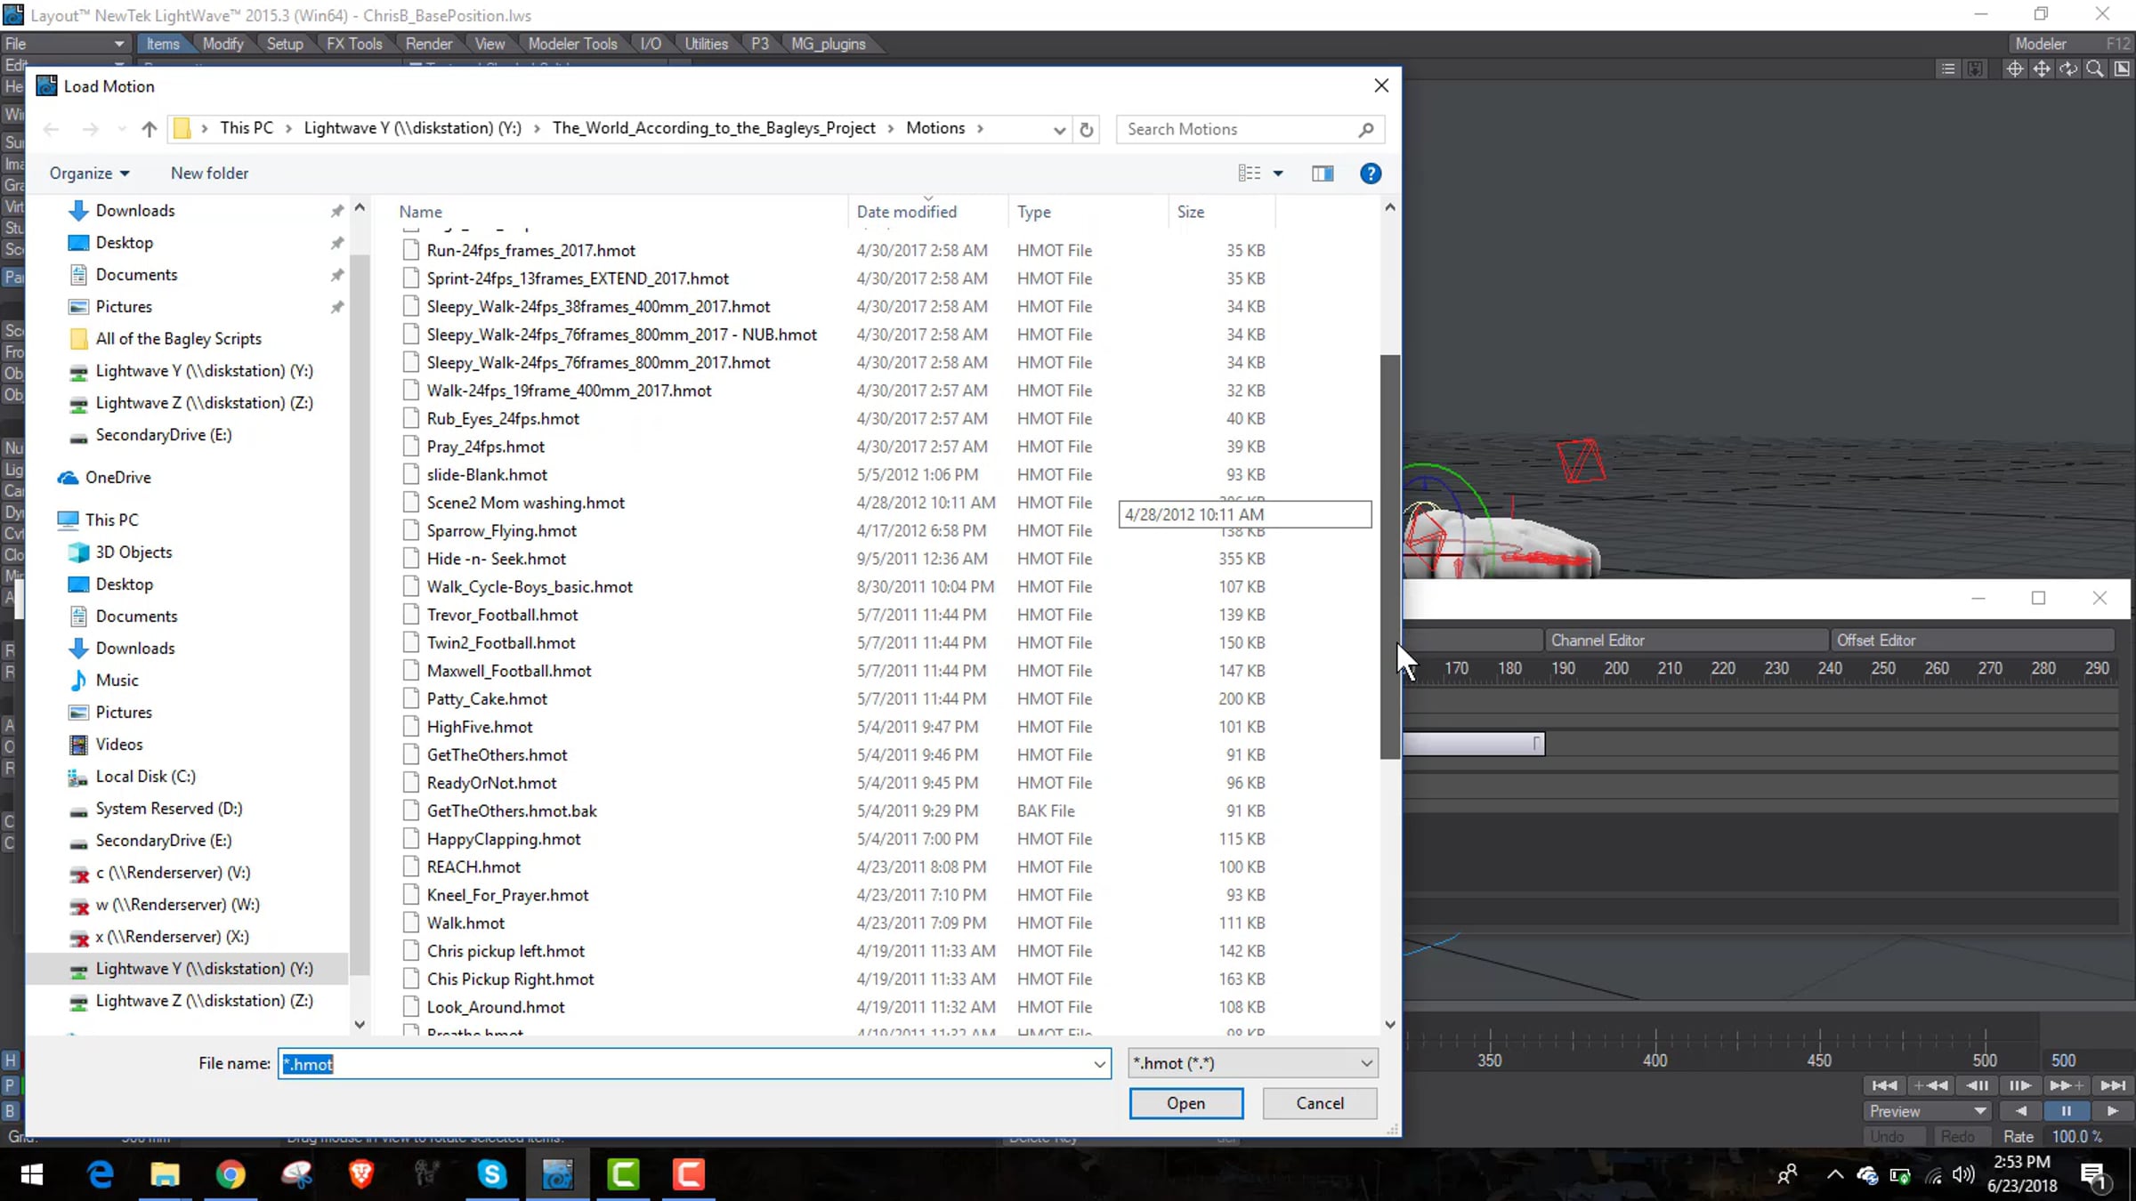2136x1201 pixels.
Task: Click the viewport zoom magnifier icon
Action: point(2095,69)
